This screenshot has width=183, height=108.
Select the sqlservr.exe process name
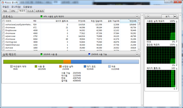[x=10, y=36]
